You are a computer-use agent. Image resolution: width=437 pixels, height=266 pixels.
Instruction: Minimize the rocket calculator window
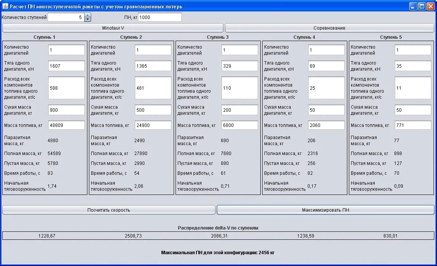(x=413, y=6)
